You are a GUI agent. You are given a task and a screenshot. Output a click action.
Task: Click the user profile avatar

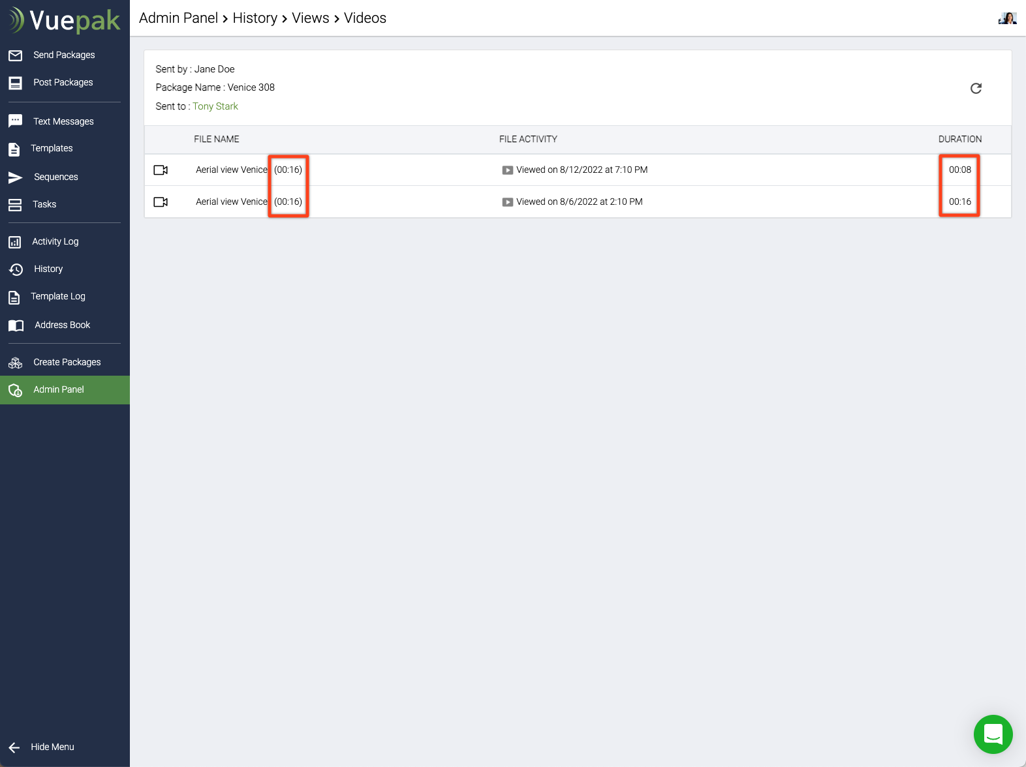1007,18
